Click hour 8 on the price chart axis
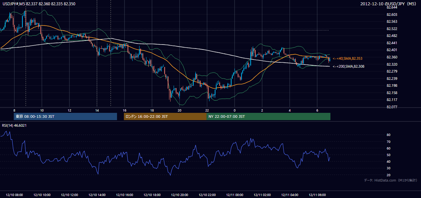 tap(14, 110)
